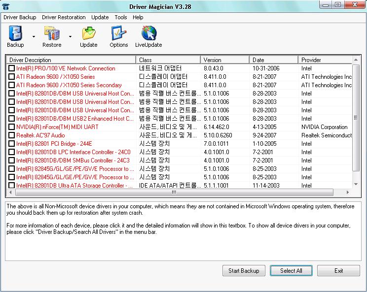
Task: Select the Realtek AC'97 Audio driver row
Action: point(179,135)
